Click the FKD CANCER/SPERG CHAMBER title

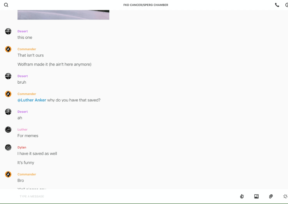pos(146,5)
